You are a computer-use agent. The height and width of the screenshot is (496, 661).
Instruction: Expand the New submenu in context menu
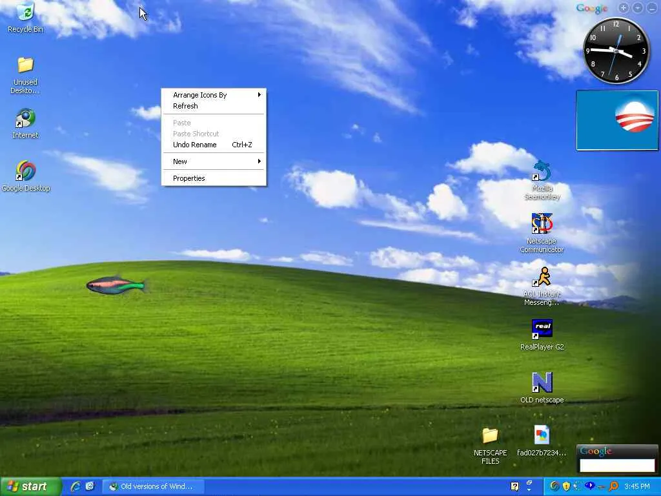tap(214, 161)
